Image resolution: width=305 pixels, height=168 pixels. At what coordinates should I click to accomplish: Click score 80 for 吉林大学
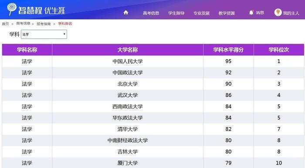pyautogui.click(x=228, y=152)
